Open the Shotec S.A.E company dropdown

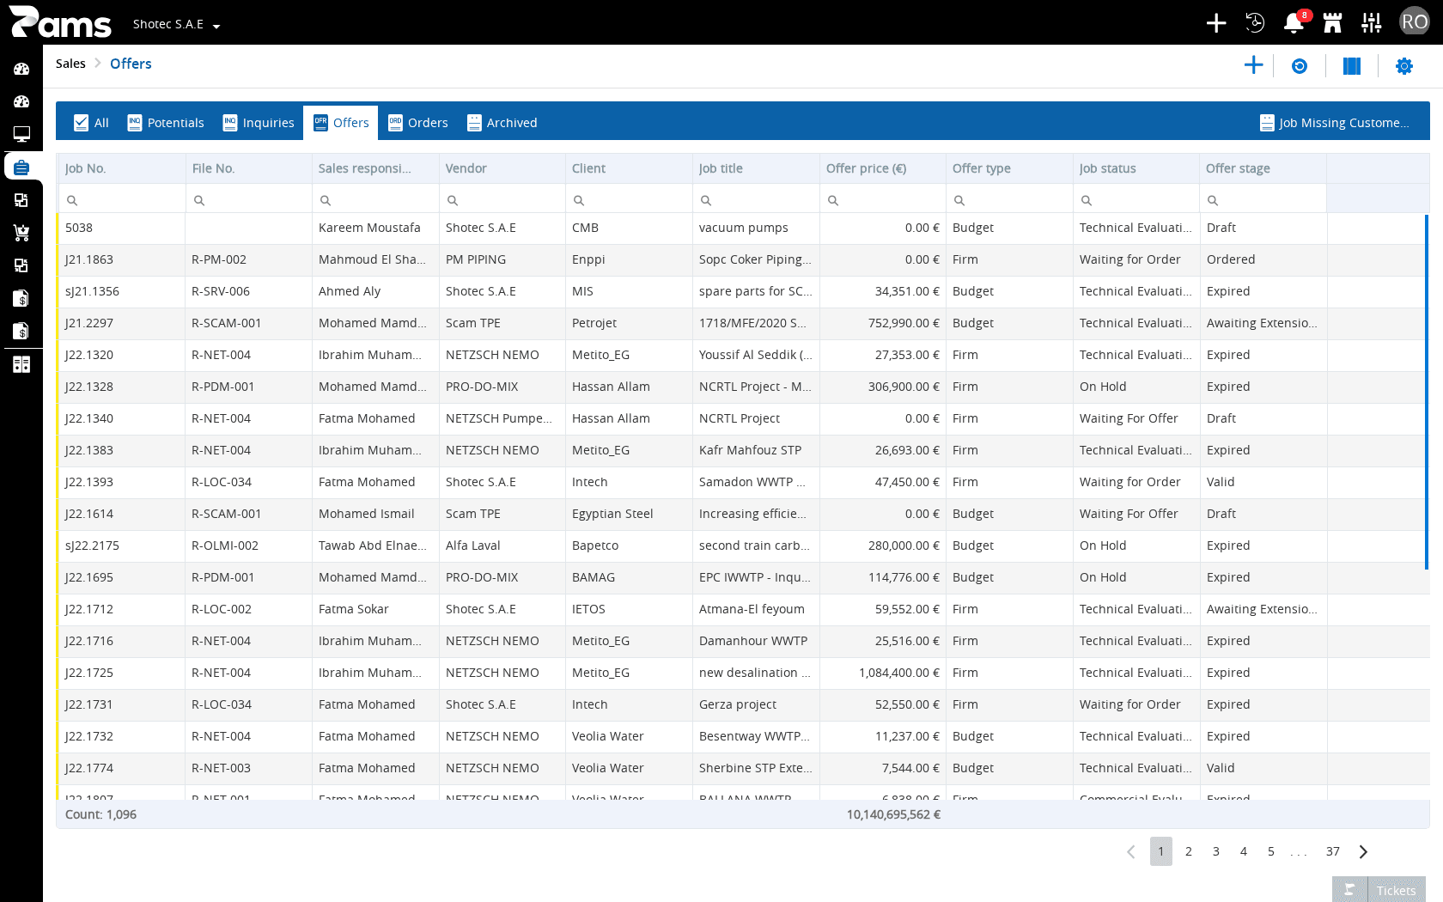coord(176,24)
